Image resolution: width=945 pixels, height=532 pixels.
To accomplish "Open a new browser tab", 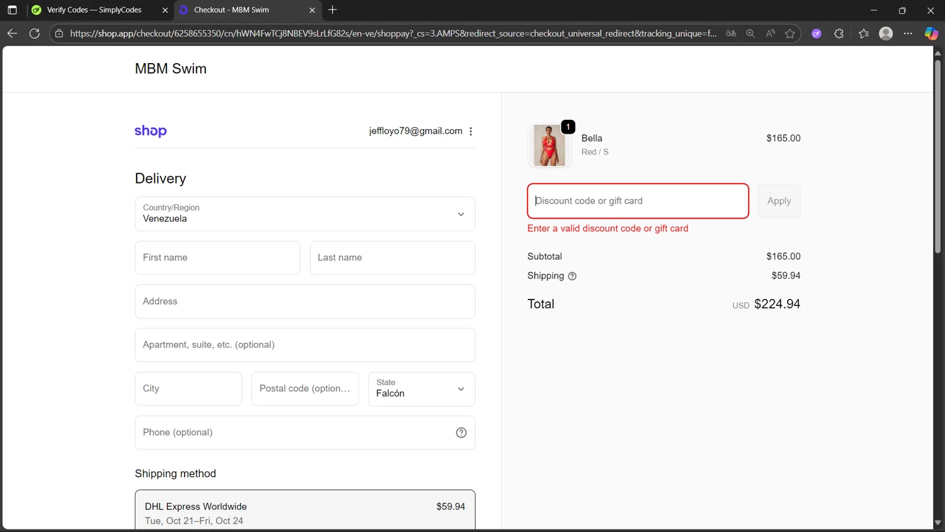I will click(x=333, y=10).
